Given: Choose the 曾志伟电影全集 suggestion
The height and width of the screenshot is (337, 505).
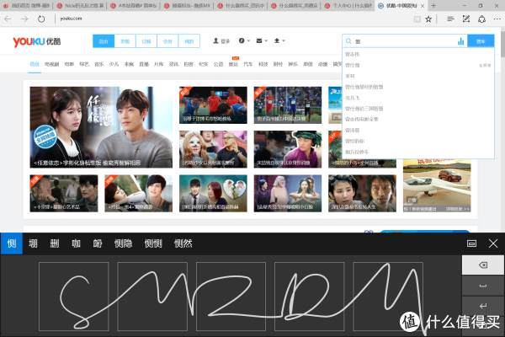Looking at the screenshot, I should coord(418,120).
